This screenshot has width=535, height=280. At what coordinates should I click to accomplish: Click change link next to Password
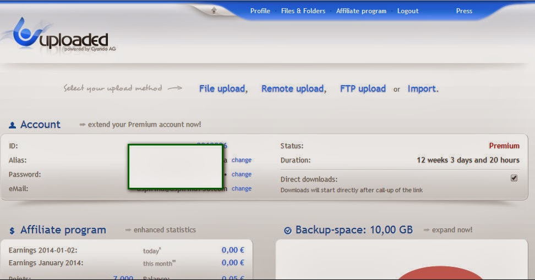(x=242, y=174)
